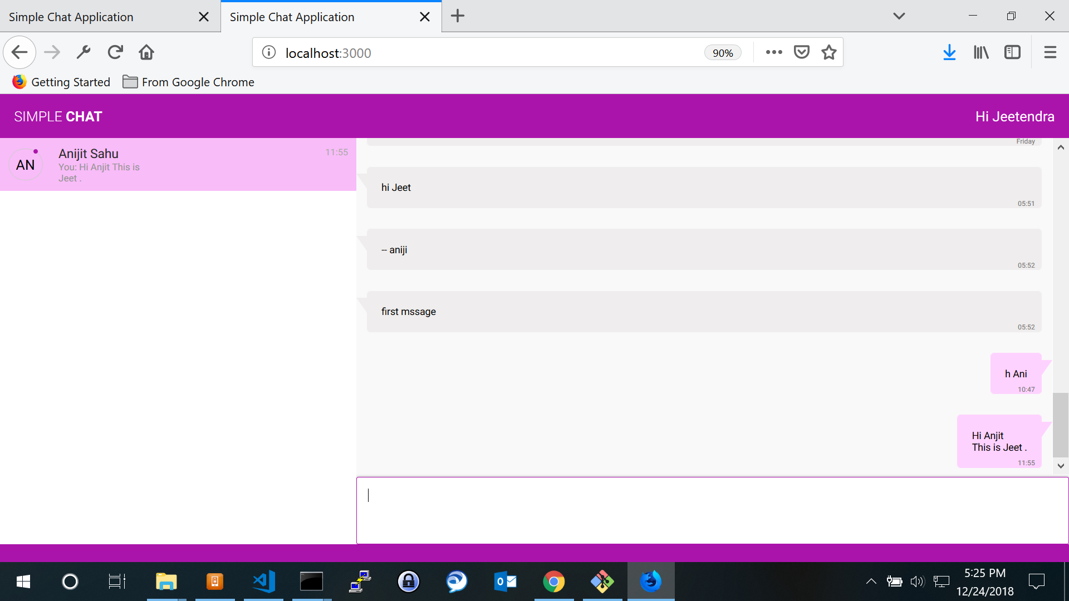Reset the 90% zoom level indicator
The image size is (1069, 601).
coord(722,53)
